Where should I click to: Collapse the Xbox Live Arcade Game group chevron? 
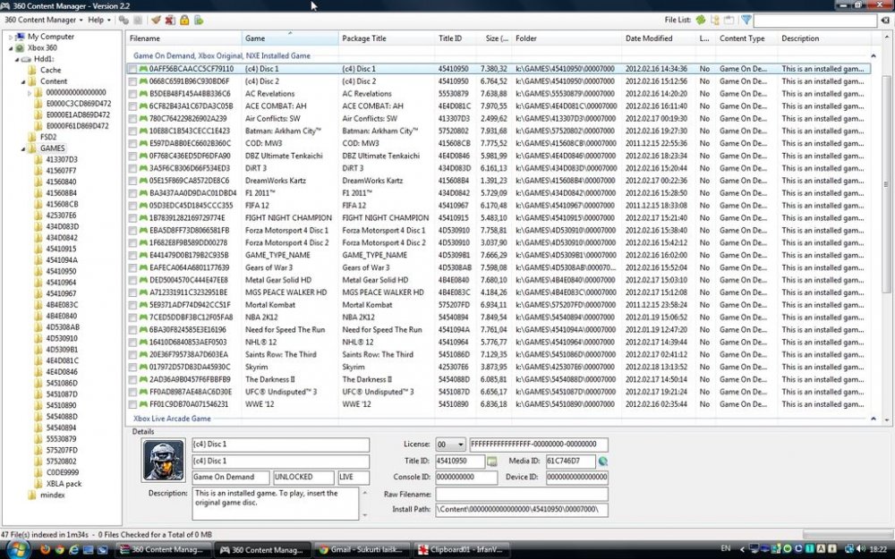coord(873,419)
